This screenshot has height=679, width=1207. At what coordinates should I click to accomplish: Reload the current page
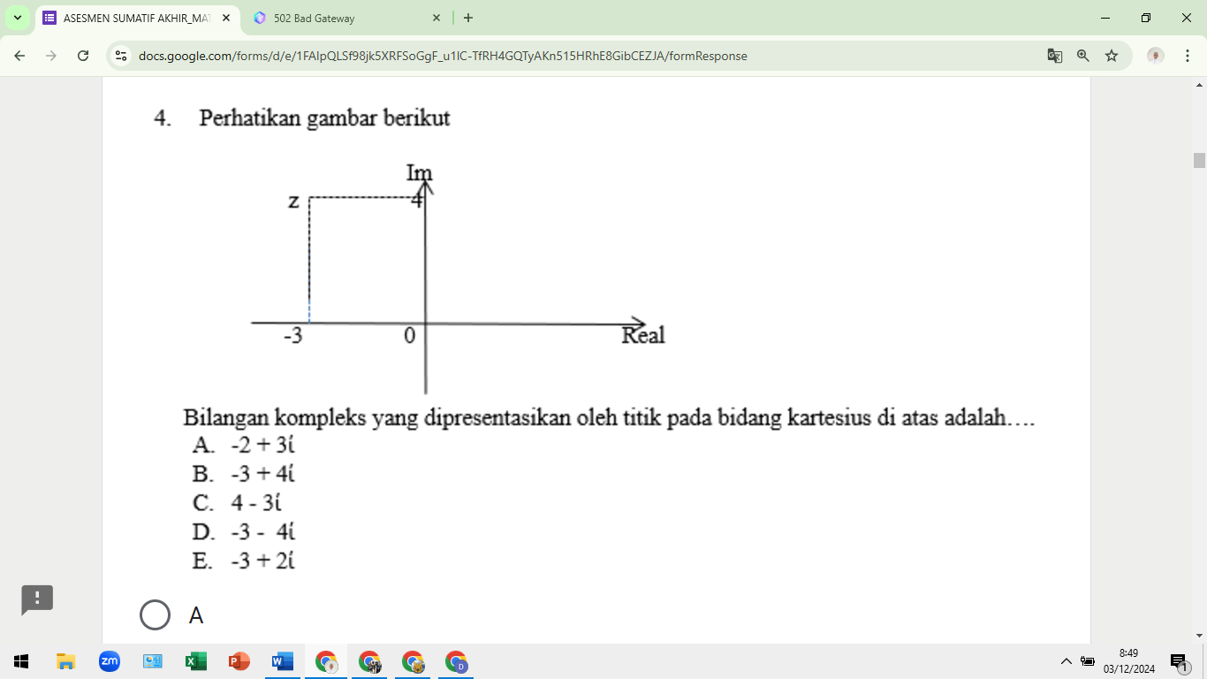click(83, 56)
